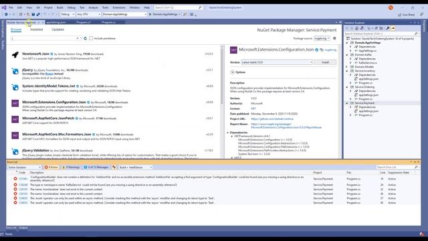Click the Visual Studio logo icon
The width and height of the screenshot is (428, 241).
4,7
